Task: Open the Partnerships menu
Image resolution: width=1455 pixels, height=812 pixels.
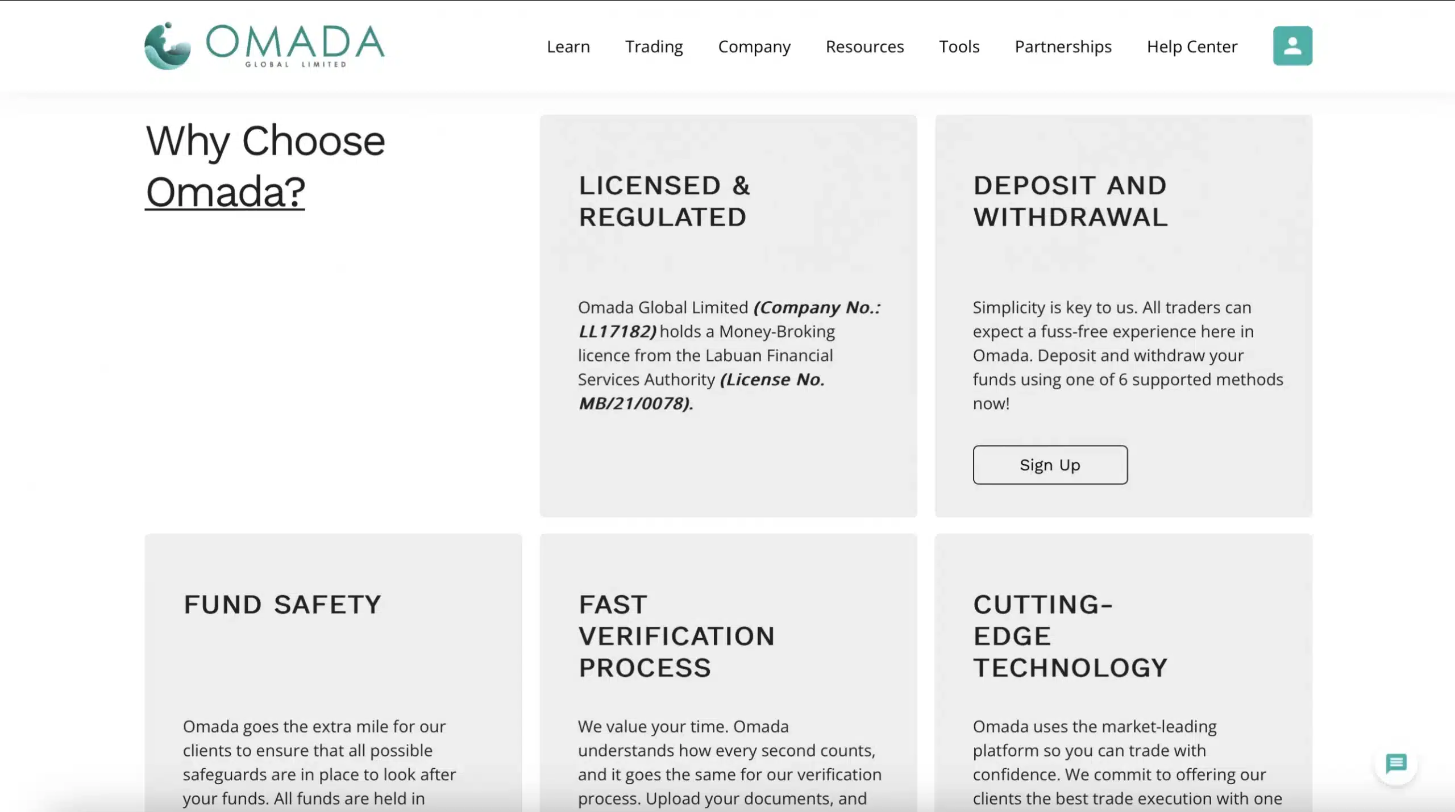Action: tap(1063, 47)
